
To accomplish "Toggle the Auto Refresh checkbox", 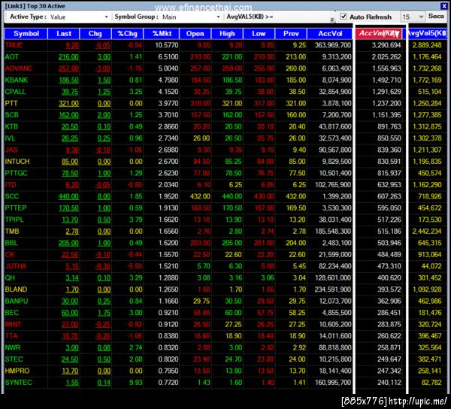I will coord(344,17).
